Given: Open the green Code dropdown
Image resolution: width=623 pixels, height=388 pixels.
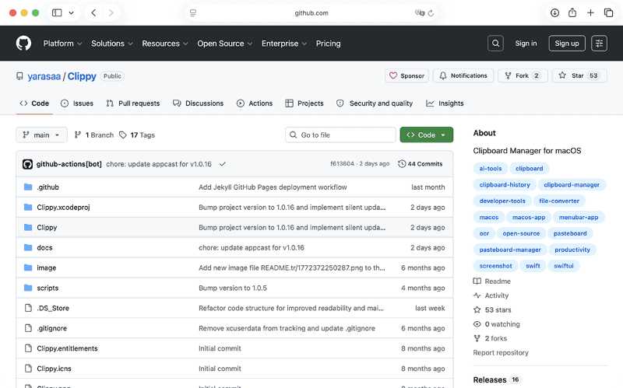Looking at the screenshot, I should (426, 135).
